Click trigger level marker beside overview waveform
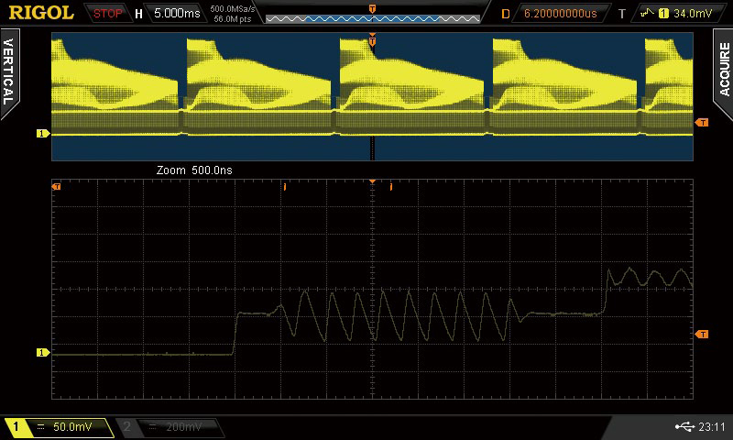Viewport: 733px width, 440px height. [702, 122]
